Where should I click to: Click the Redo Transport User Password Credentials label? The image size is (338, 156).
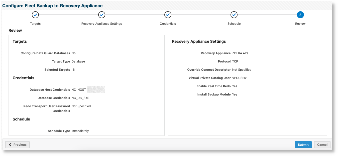pos(47,108)
